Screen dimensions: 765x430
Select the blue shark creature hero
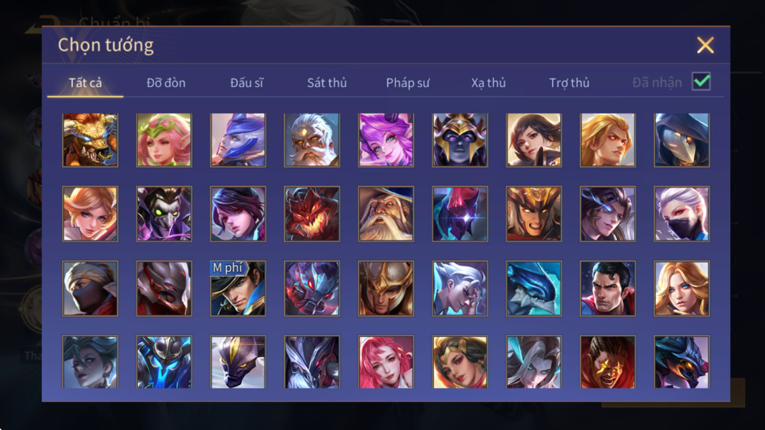(x=534, y=288)
